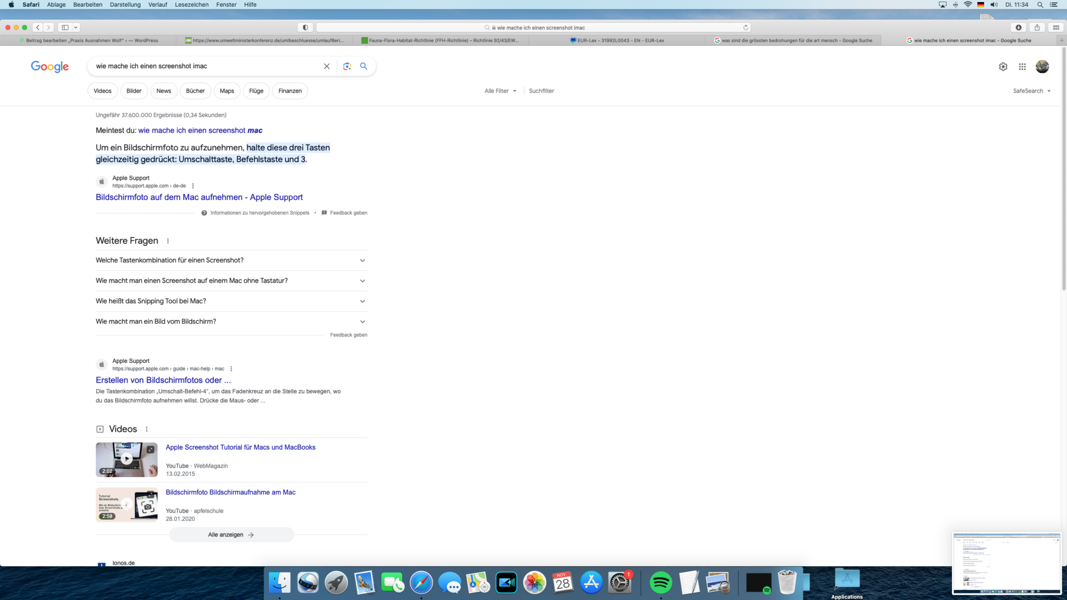Screen dimensions: 1067x600
Task: Open Finder in the Dock
Action: [280, 582]
